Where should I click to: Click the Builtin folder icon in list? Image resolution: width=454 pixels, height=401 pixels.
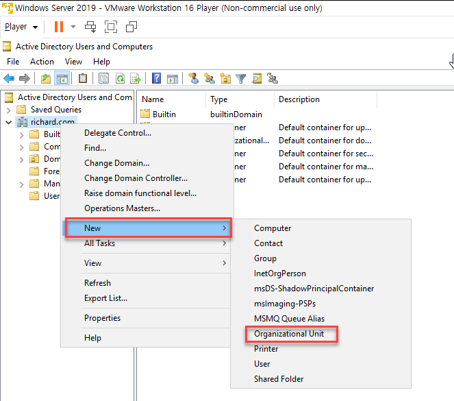[x=145, y=114]
